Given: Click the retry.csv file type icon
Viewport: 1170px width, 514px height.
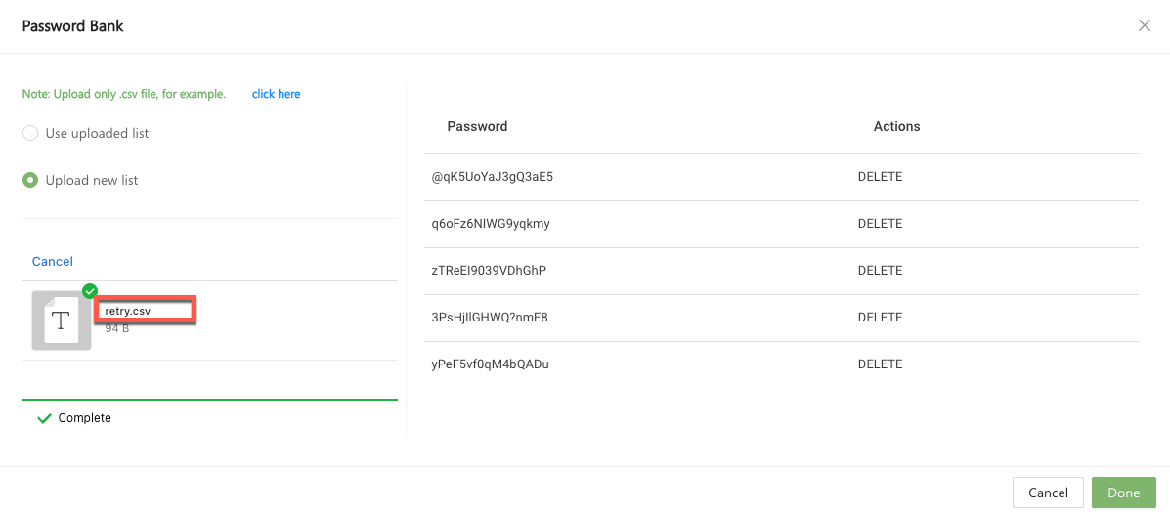Looking at the screenshot, I should click(x=62, y=321).
